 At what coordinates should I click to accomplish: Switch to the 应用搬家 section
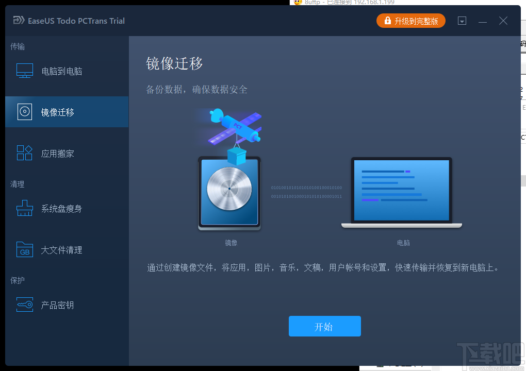pos(57,153)
